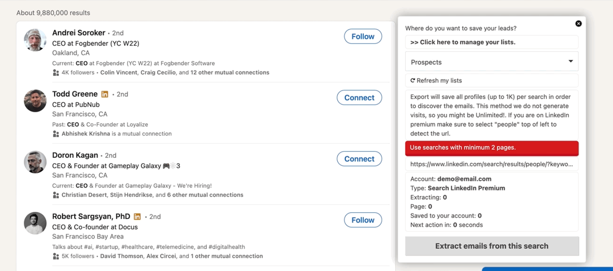Connect with Doron Kagan

tap(359, 159)
